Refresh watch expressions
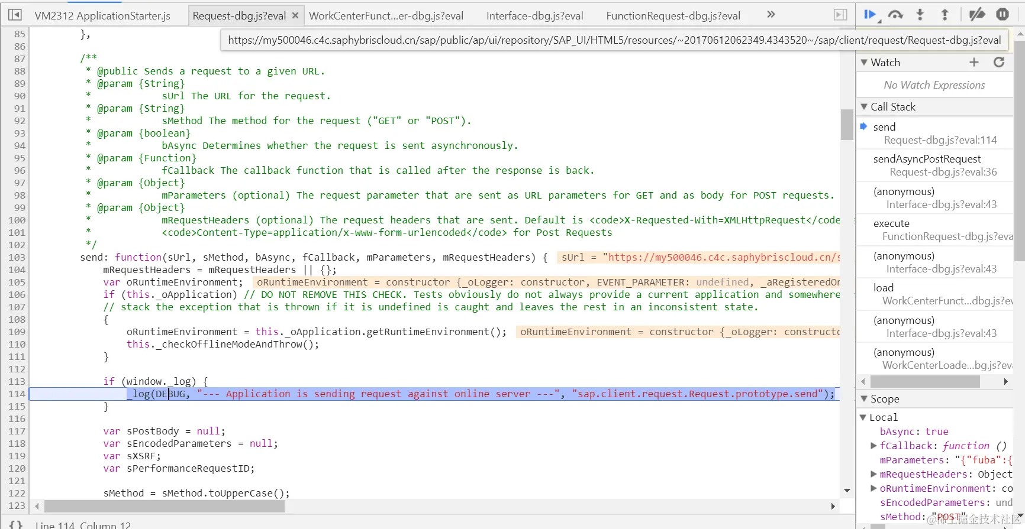Viewport: 1025px width, 529px height. click(x=999, y=62)
